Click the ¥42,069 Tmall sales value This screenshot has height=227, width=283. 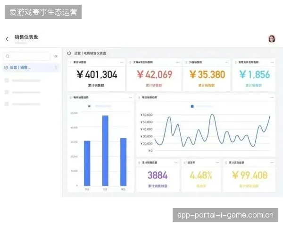click(x=155, y=74)
